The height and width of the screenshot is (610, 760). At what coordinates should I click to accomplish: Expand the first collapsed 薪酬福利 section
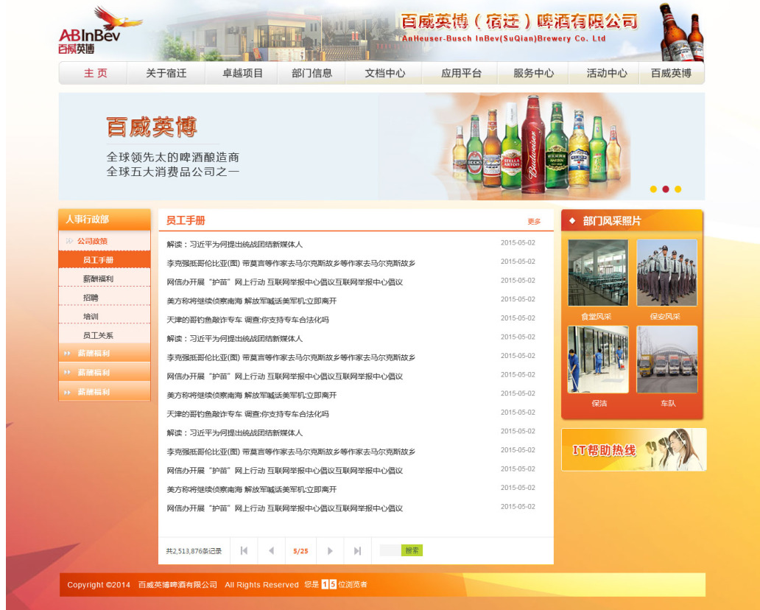pyautogui.click(x=105, y=353)
